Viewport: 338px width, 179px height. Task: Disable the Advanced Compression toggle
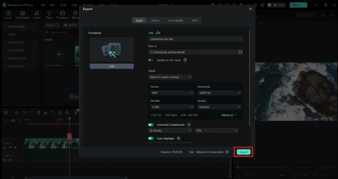click(151, 125)
